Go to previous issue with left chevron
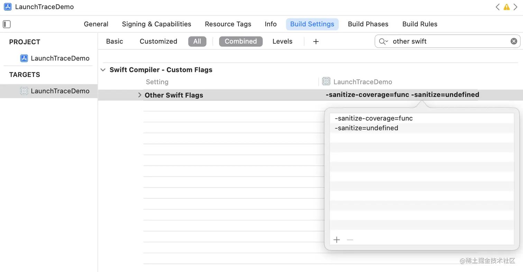 tap(497, 7)
